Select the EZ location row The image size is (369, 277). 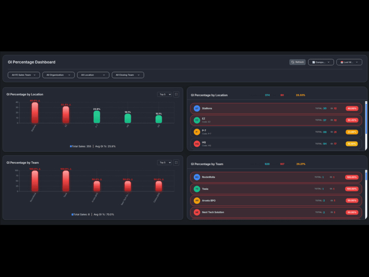click(276, 120)
